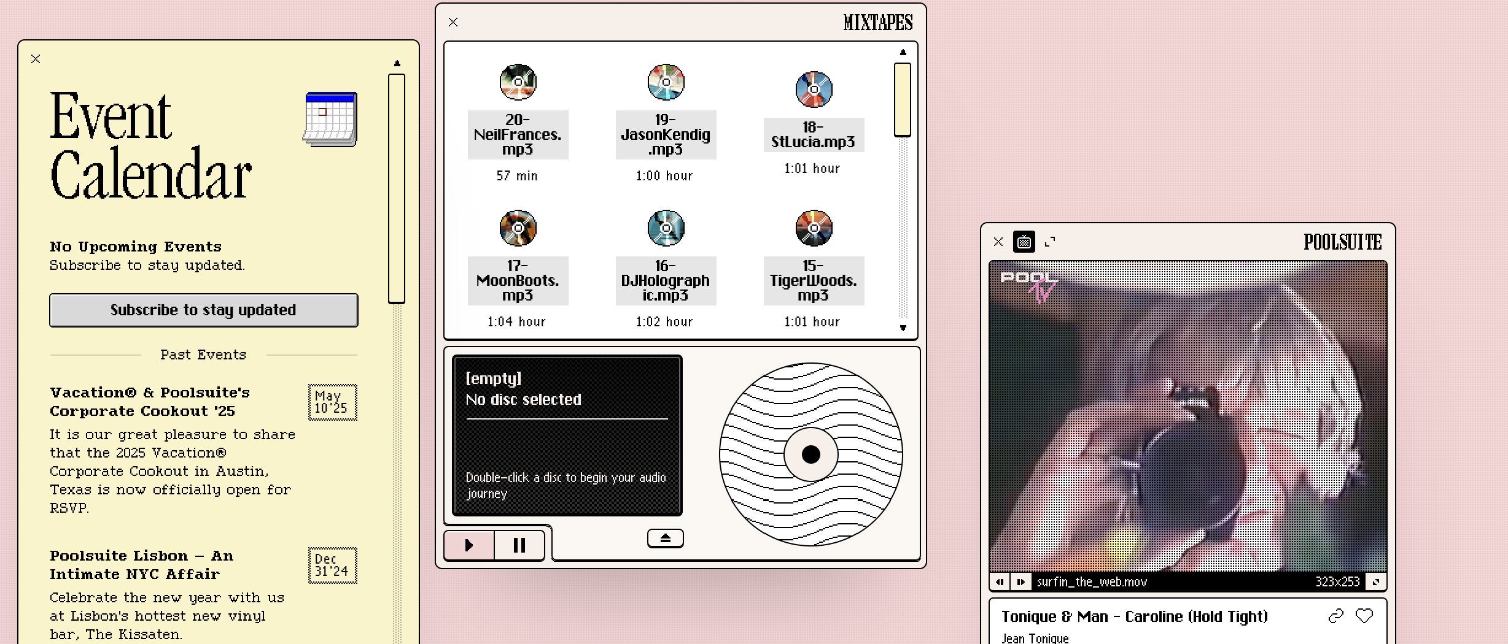
Task: Click the Tonique & Man - Caroline track title
Action: click(x=1135, y=616)
